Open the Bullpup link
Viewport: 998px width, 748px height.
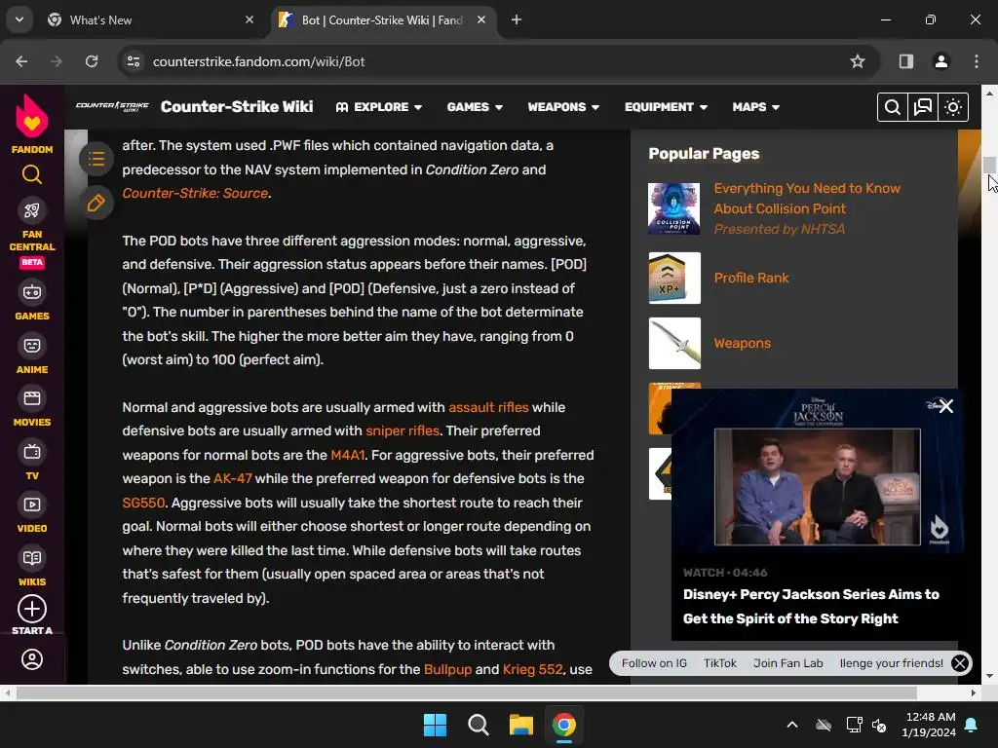pos(447,669)
